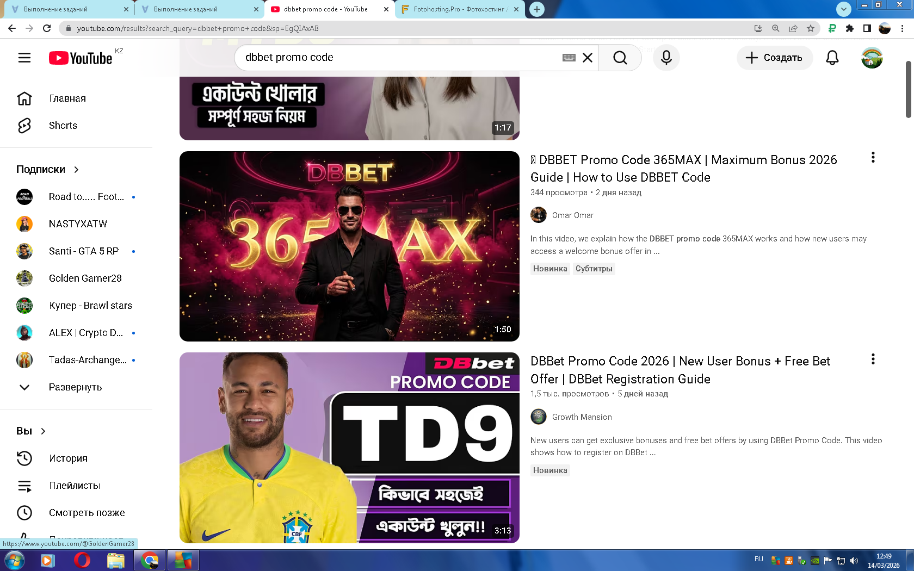
Task: Go back in Chrome
Action: [x=12, y=28]
